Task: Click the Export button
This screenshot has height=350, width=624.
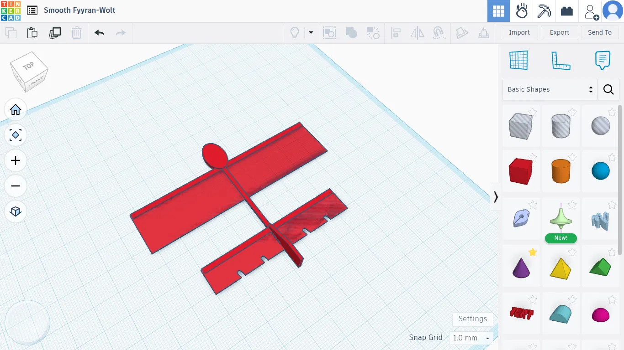Action: click(560, 33)
